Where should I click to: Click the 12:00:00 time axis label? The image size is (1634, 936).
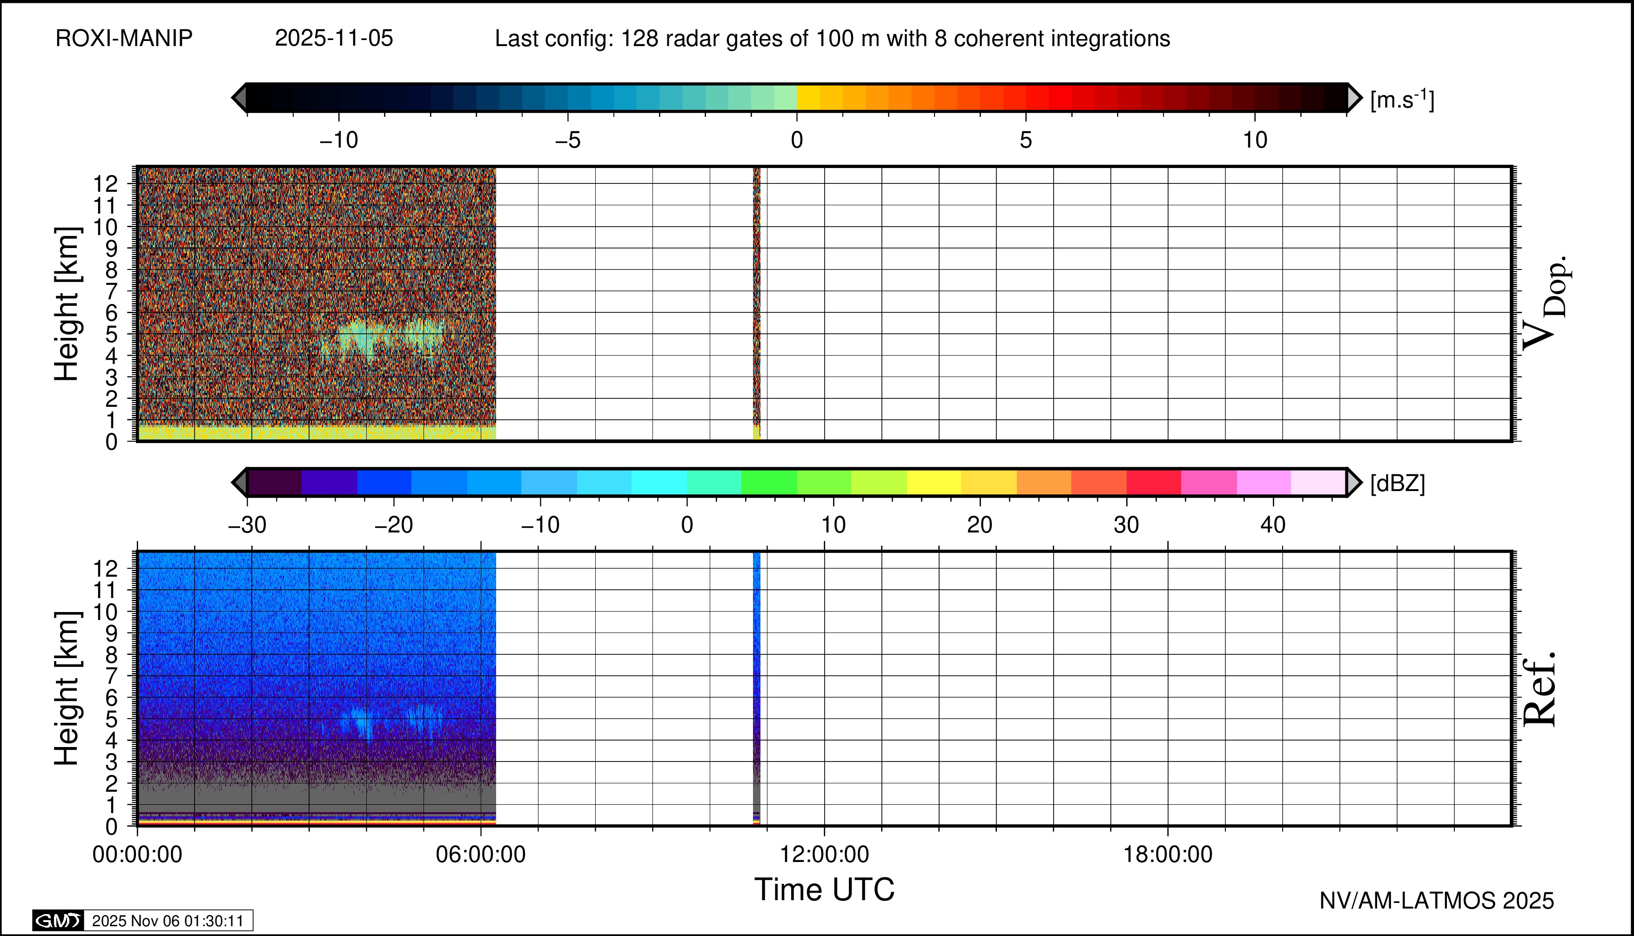point(824,855)
